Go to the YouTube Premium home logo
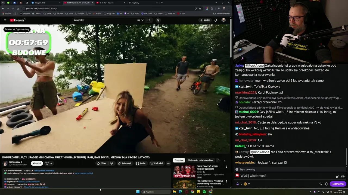This screenshot has width=348, height=195. point(17,20)
